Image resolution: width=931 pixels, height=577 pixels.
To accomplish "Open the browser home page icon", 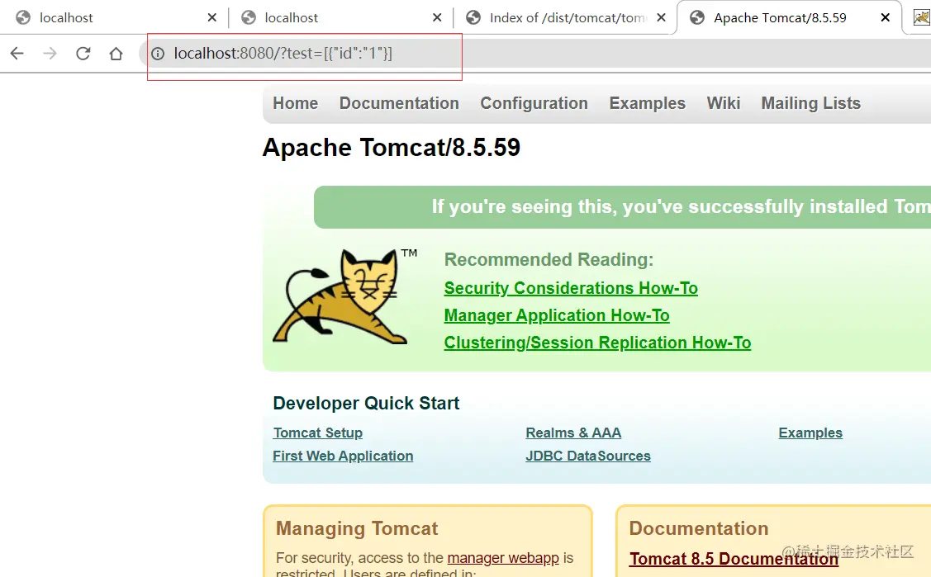I will [116, 54].
